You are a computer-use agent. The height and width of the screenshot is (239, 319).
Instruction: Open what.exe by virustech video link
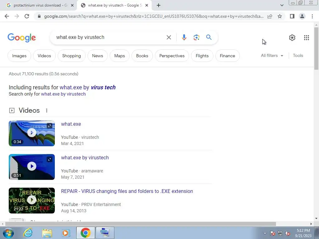click(x=85, y=157)
